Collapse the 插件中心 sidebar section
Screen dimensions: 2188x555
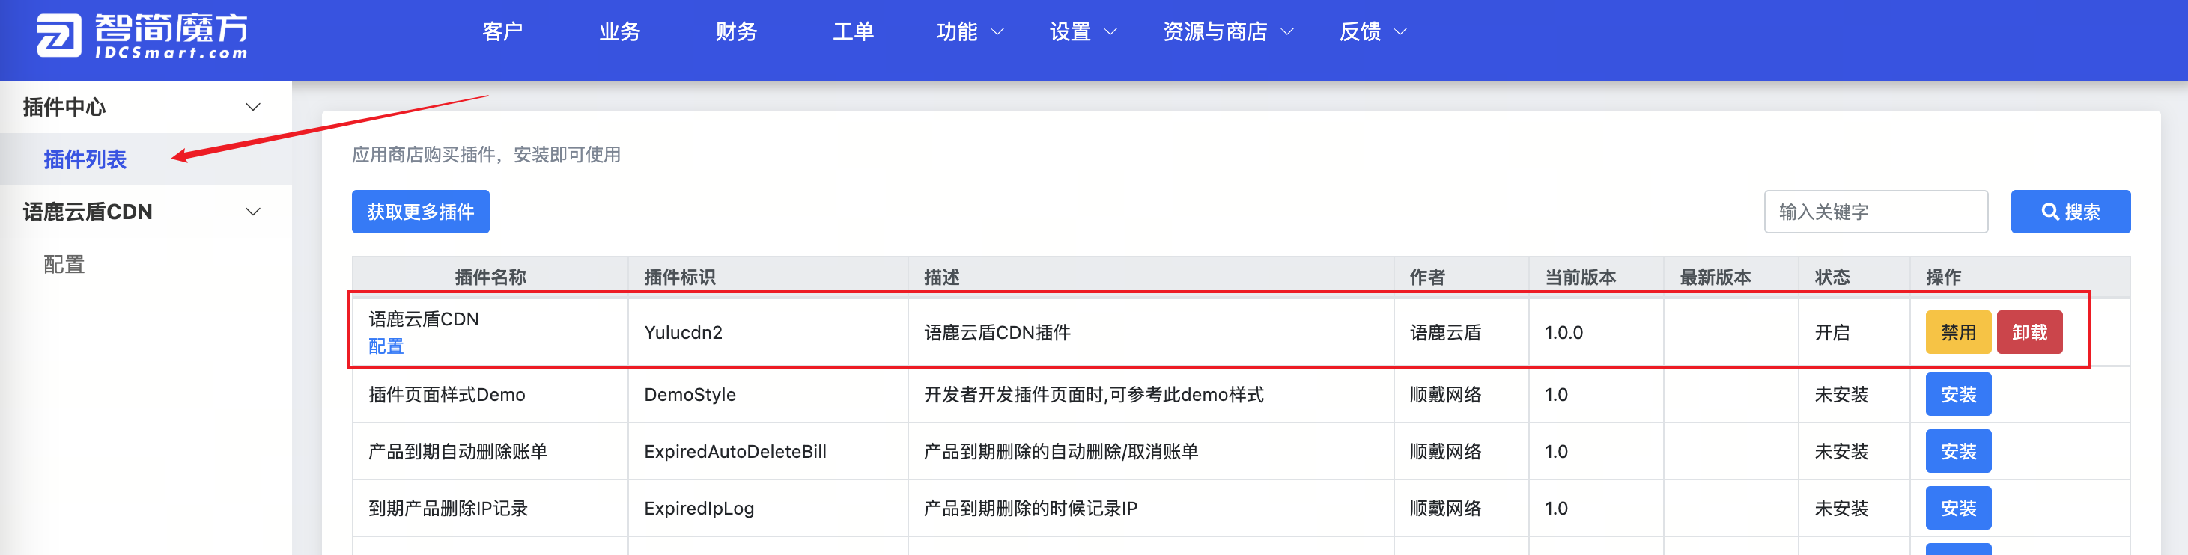(x=252, y=107)
